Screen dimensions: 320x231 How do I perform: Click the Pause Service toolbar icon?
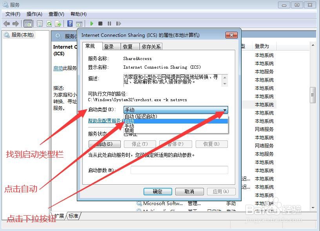pyautogui.click(x=109, y=24)
